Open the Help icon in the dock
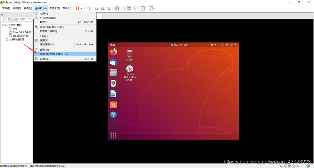This screenshot has width=314, height=168. [x=113, y=115]
